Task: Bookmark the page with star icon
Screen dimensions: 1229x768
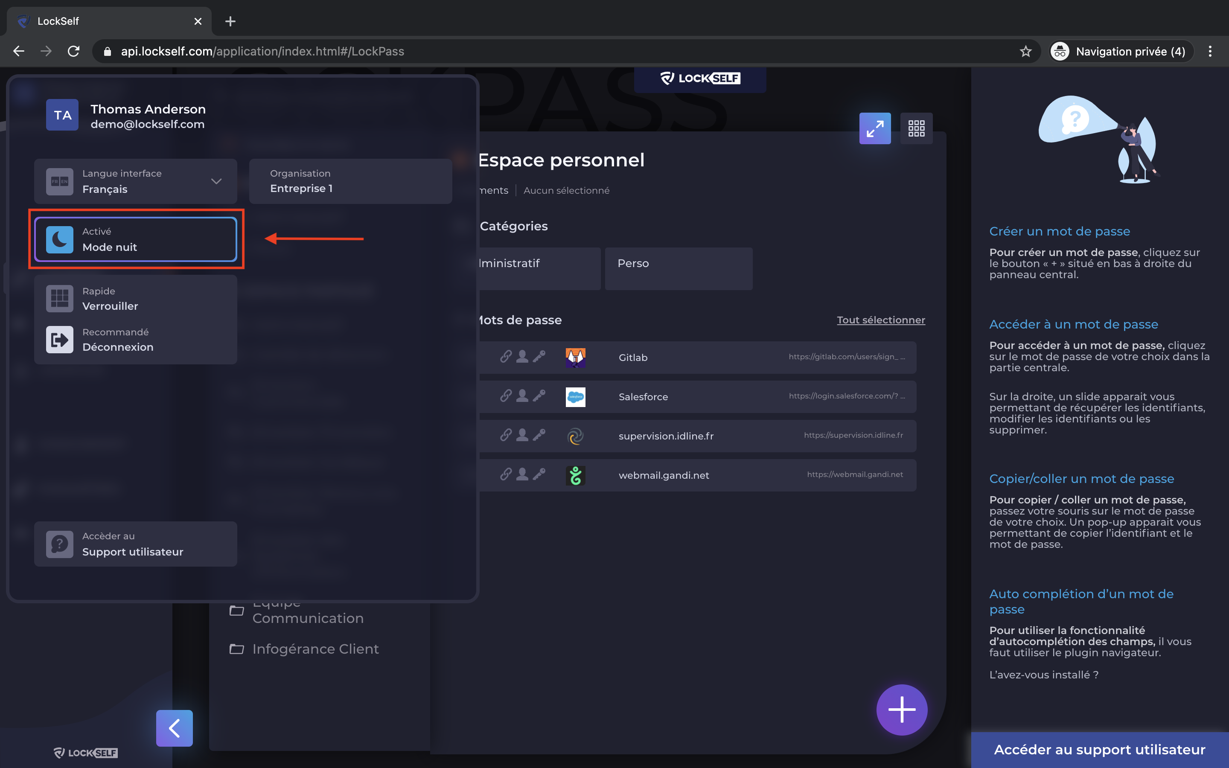Action: click(x=1025, y=51)
